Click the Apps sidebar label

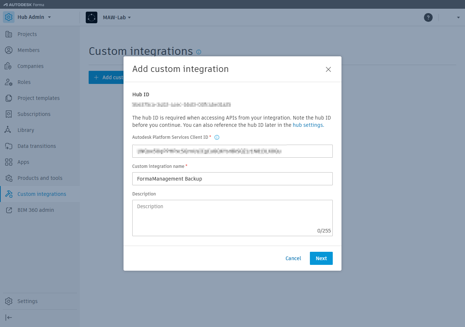point(23,162)
